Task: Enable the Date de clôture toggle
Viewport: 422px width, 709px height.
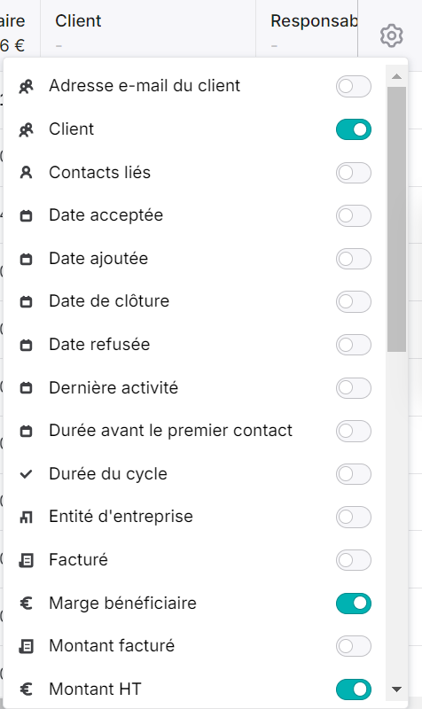Action: coord(354,301)
